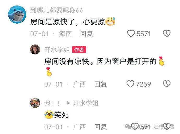Tap comment text 房间是凉快了，心更凉
The image size is (180, 134).
68,22
